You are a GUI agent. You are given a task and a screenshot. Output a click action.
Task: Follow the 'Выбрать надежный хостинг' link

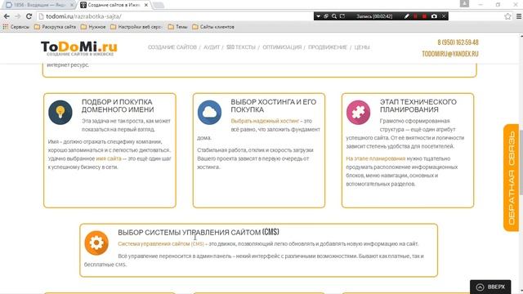pyautogui.click(x=265, y=121)
